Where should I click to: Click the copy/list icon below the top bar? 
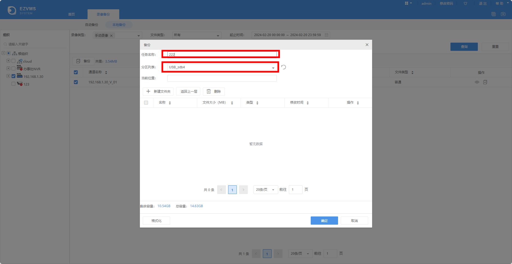tap(494, 14)
